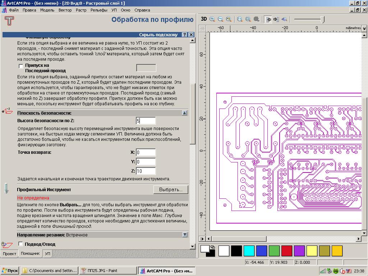
Task: Select the purple color swatch
Action: (x=299, y=250)
